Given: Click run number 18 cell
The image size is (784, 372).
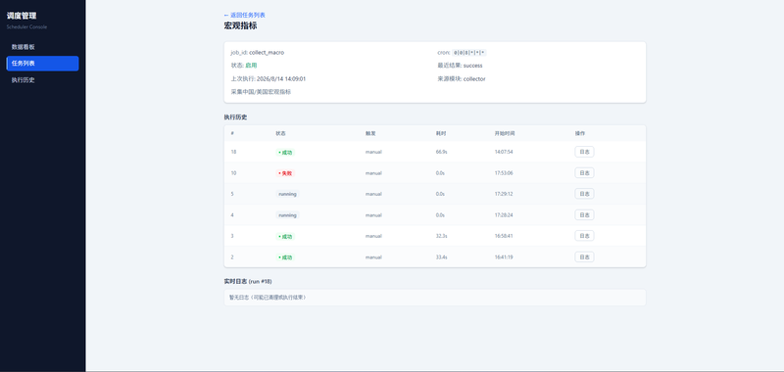Looking at the screenshot, I should point(233,152).
